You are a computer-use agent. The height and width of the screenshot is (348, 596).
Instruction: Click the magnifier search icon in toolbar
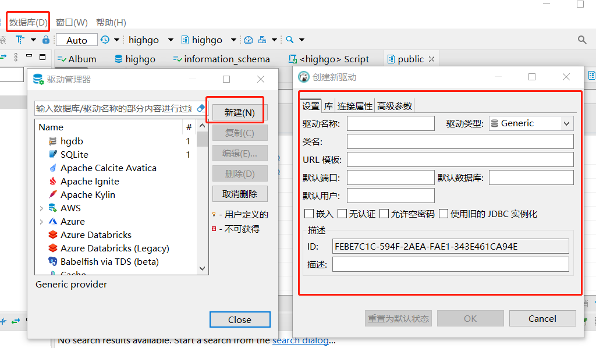(290, 40)
